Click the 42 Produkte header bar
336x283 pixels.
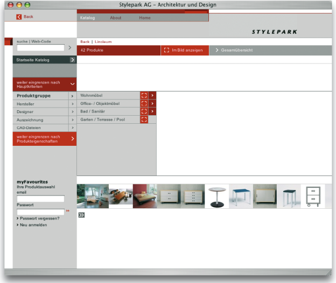coord(118,51)
